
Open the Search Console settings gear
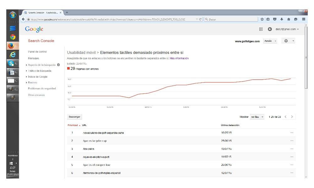pos(286,41)
